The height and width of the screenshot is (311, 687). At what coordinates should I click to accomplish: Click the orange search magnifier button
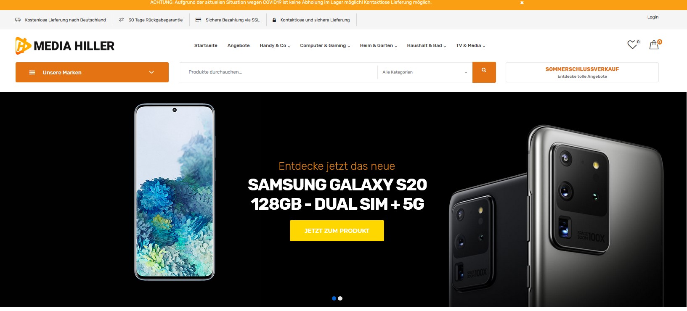pos(484,72)
